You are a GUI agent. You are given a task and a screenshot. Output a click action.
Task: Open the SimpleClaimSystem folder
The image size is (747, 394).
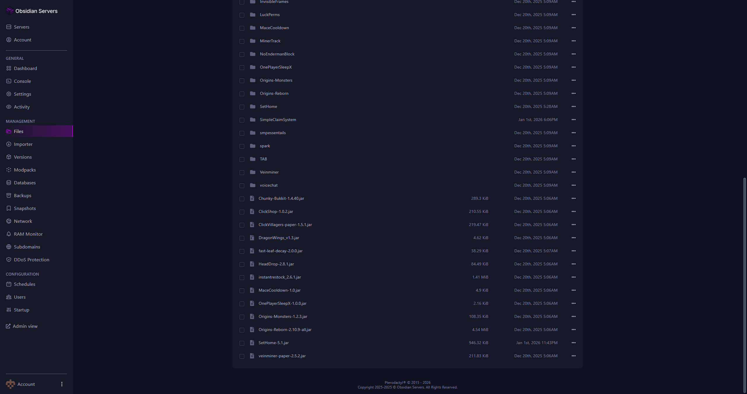278,120
